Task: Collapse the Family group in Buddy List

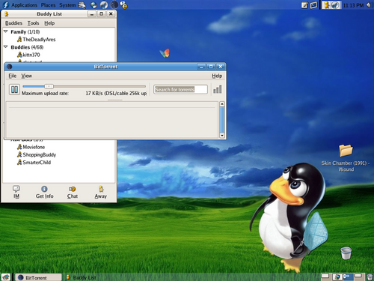Action: point(6,31)
